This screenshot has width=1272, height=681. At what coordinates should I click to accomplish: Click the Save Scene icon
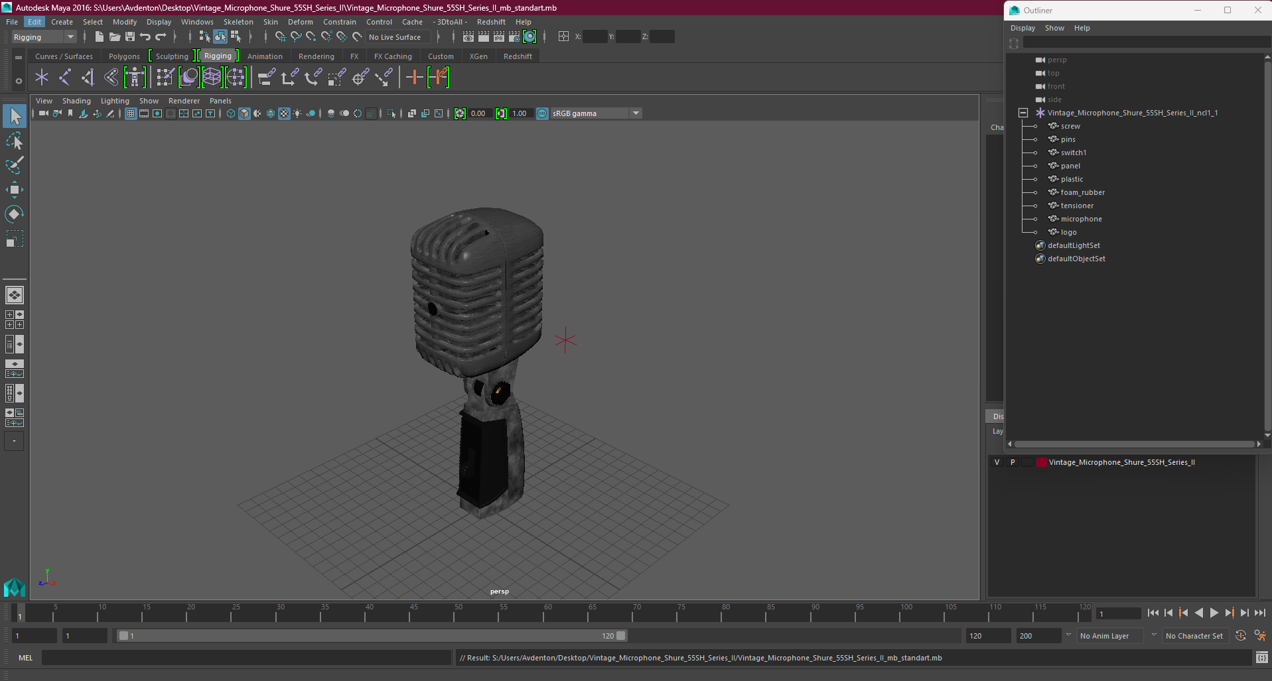point(130,37)
